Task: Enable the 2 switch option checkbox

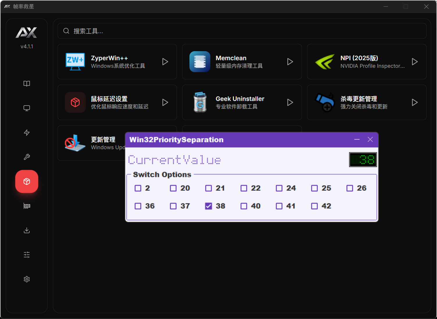Action: pyautogui.click(x=138, y=188)
